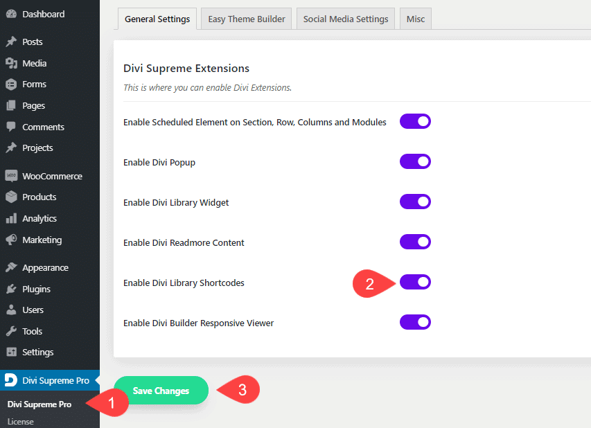Click the Products box icon
This screenshot has height=428, width=591.
point(11,197)
